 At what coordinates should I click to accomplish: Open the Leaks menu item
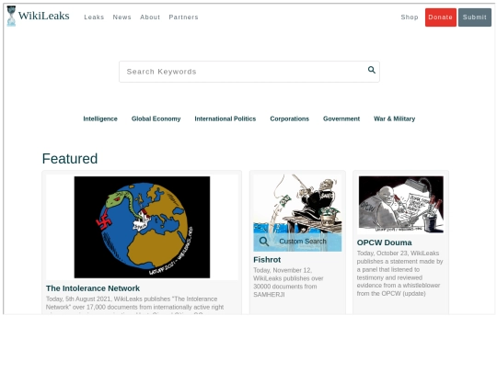tap(94, 17)
